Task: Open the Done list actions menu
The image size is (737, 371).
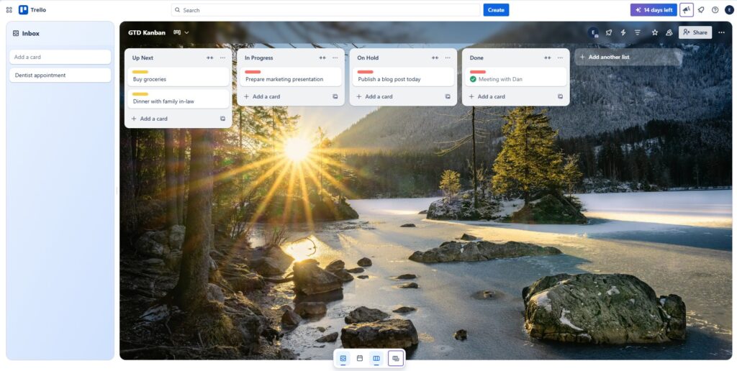Action: tap(560, 58)
